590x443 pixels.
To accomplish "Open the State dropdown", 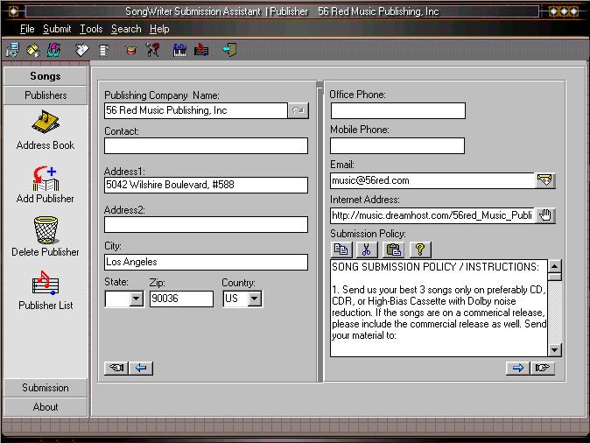I will tap(137, 299).
